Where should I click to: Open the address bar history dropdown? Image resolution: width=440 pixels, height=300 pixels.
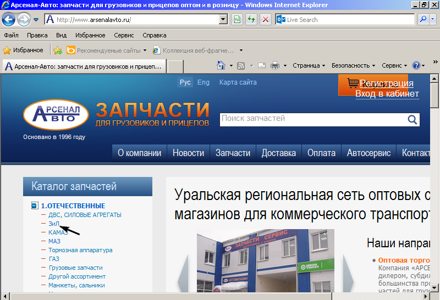[x=223, y=20]
